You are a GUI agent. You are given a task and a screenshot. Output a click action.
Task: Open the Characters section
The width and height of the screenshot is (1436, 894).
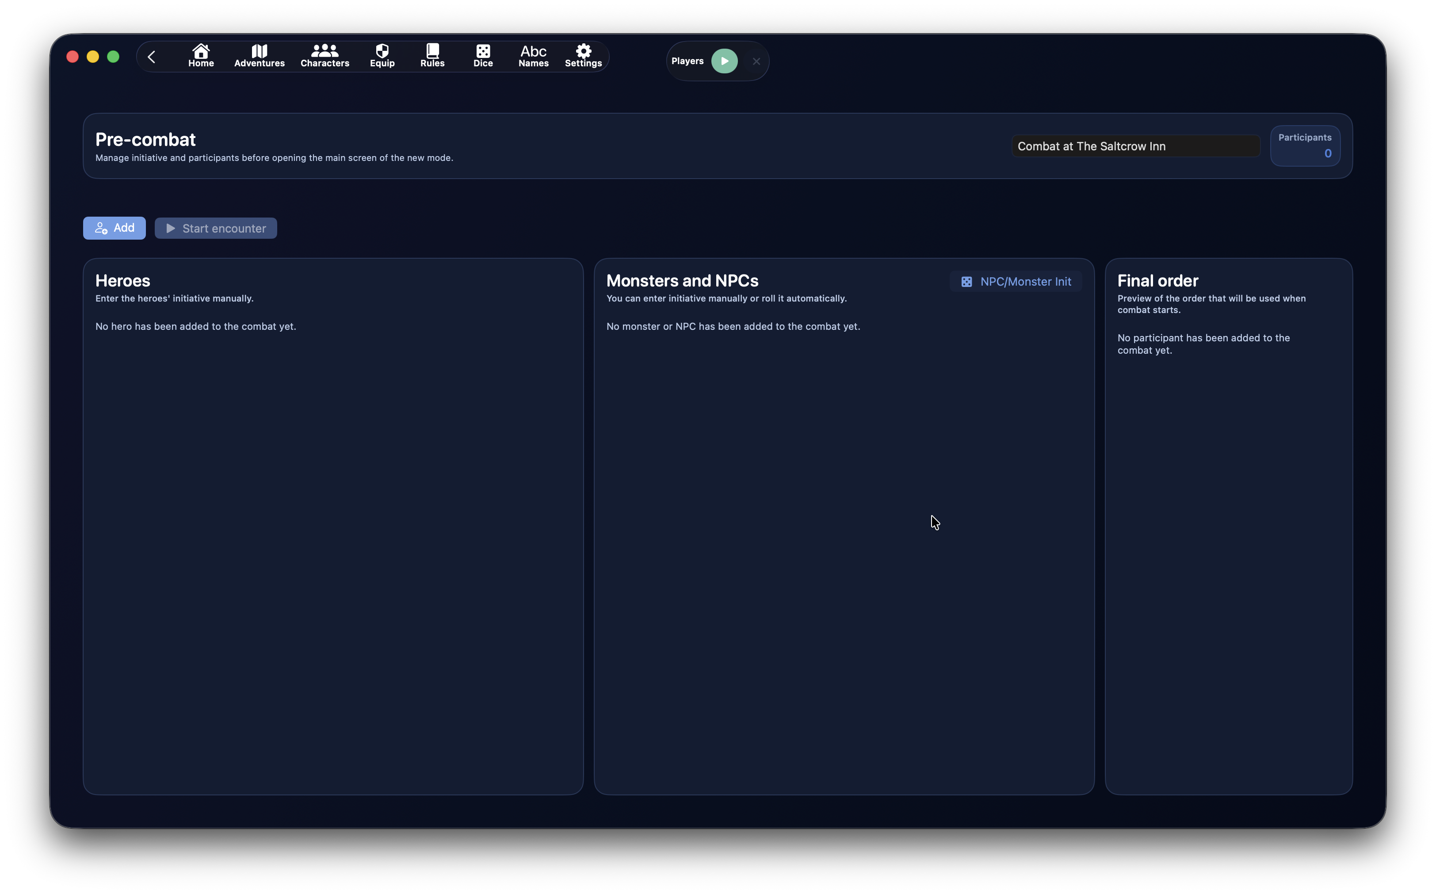[325, 56]
